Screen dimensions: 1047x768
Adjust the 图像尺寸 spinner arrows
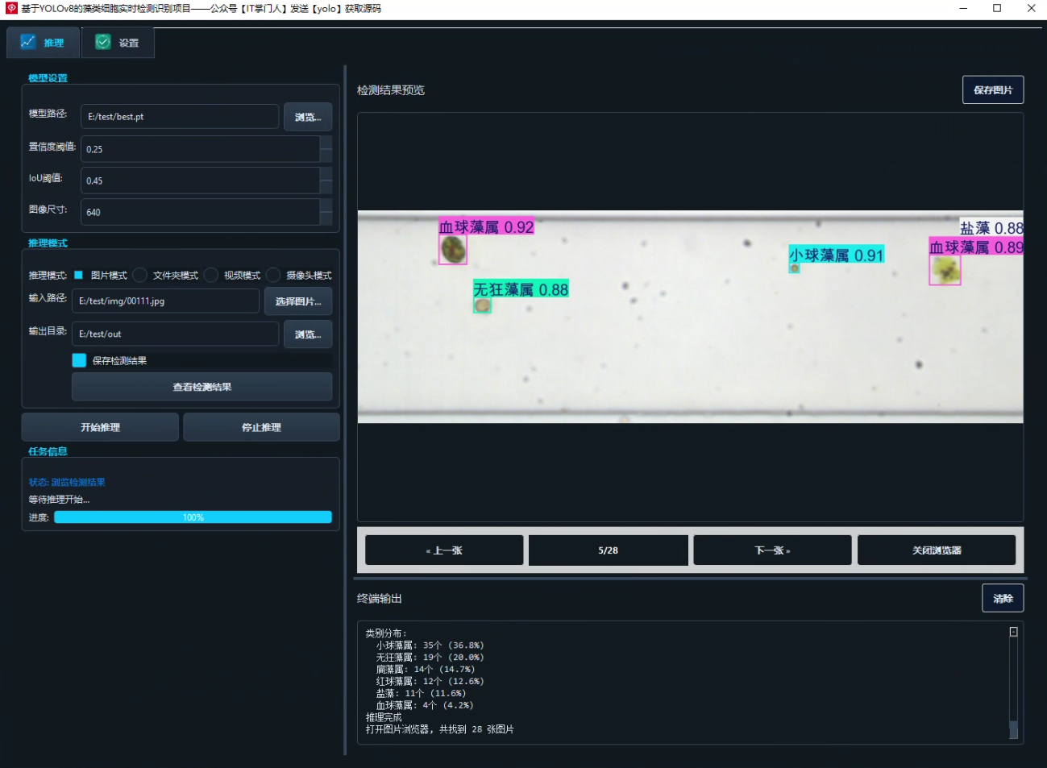[326, 212]
